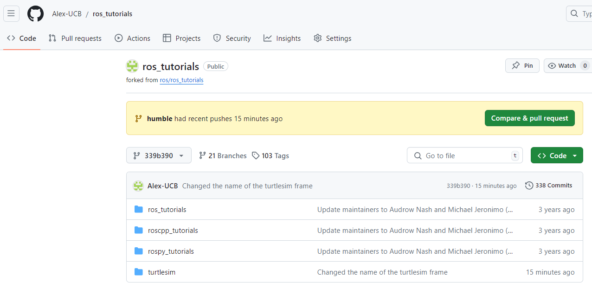Click the turtlesim folder icon
Viewport: 592px width, 289px height.
pyautogui.click(x=138, y=272)
